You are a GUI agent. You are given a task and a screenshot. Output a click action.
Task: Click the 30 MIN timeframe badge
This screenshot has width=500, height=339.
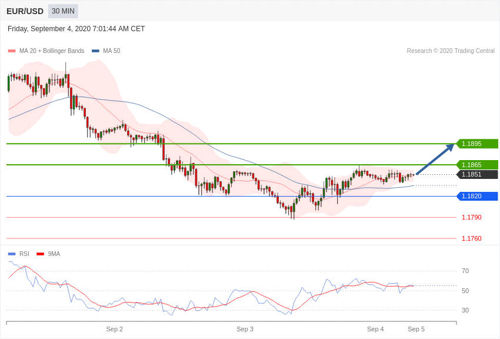63,11
